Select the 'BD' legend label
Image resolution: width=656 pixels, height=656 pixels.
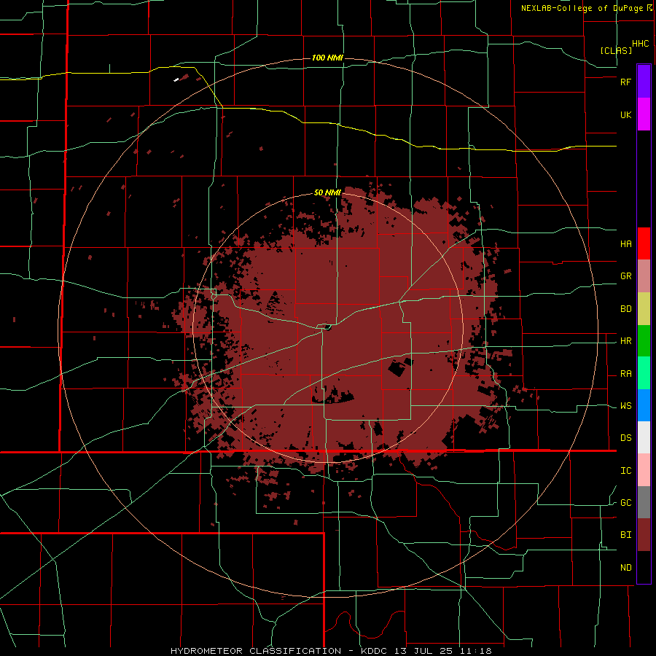625,309
